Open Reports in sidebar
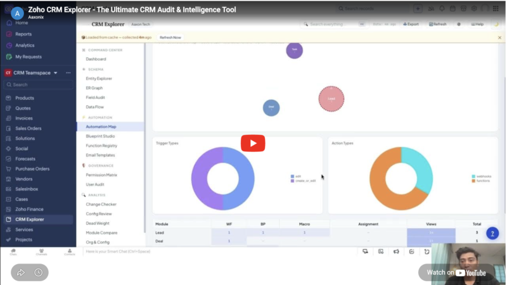507x285 pixels. [23, 34]
